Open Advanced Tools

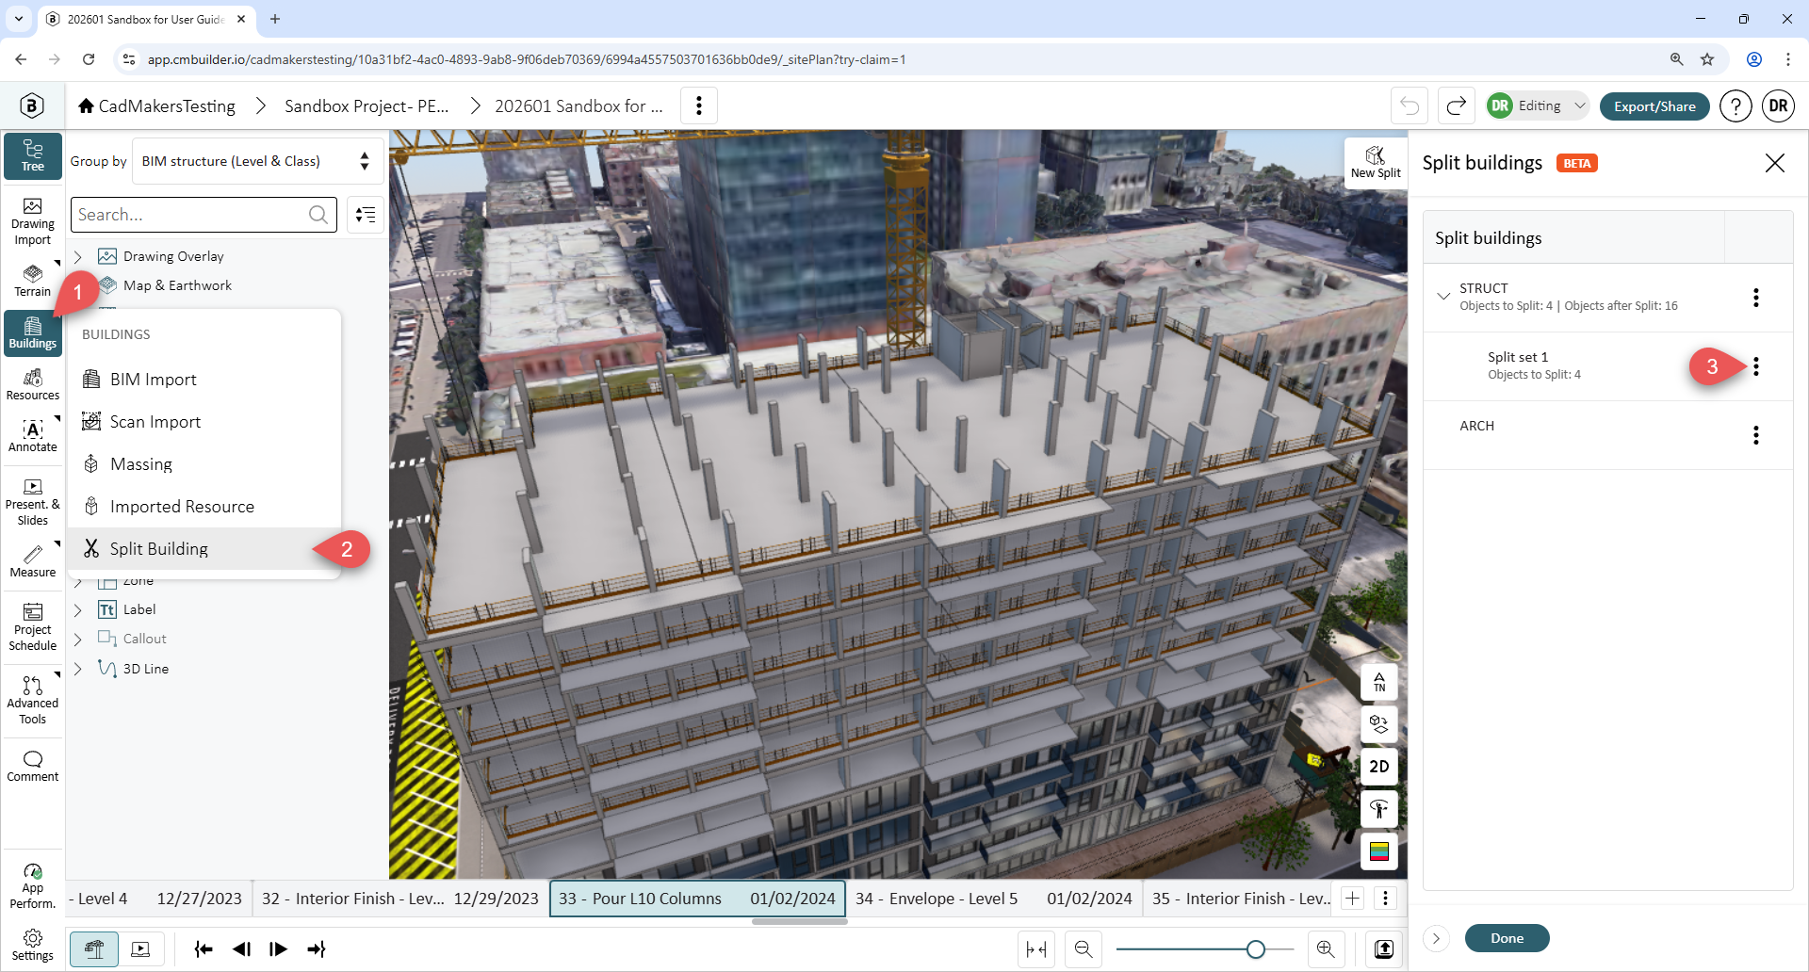(x=33, y=701)
